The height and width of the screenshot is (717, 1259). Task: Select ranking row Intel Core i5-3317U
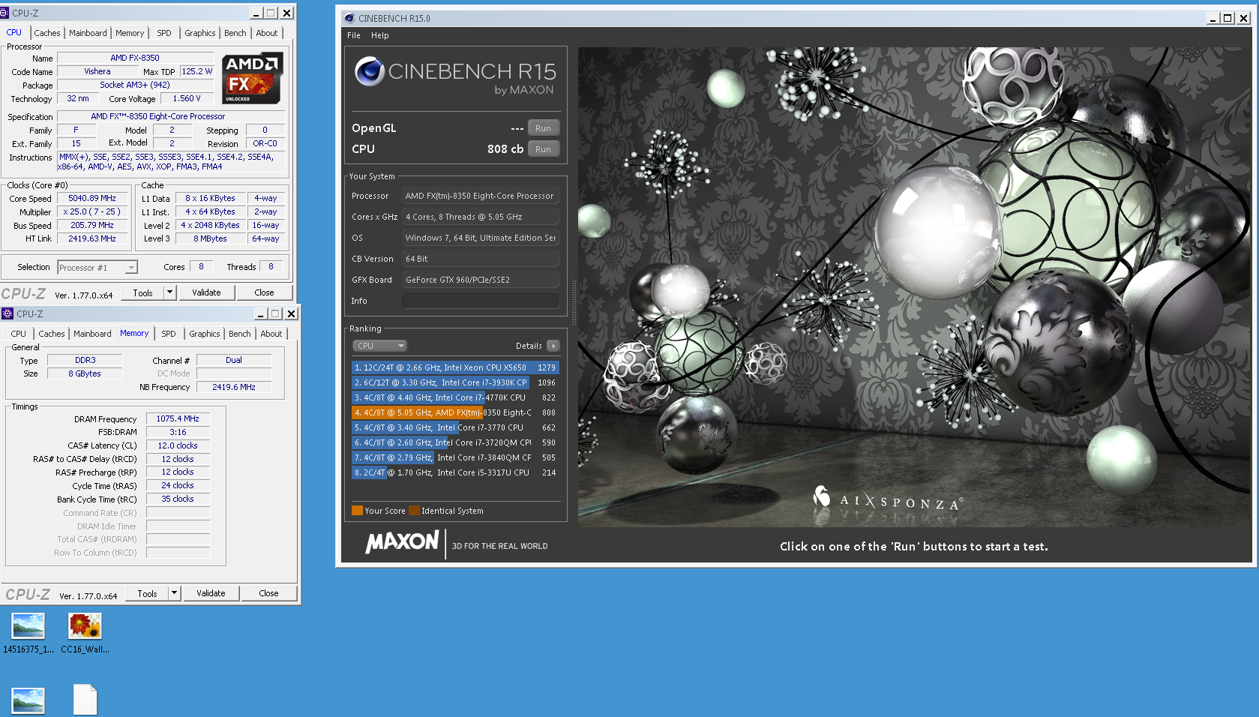click(x=455, y=472)
